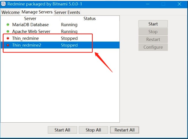This screenshot has height=139, width=188.
Task: Click the Status column header
Action: coord(90,19)
